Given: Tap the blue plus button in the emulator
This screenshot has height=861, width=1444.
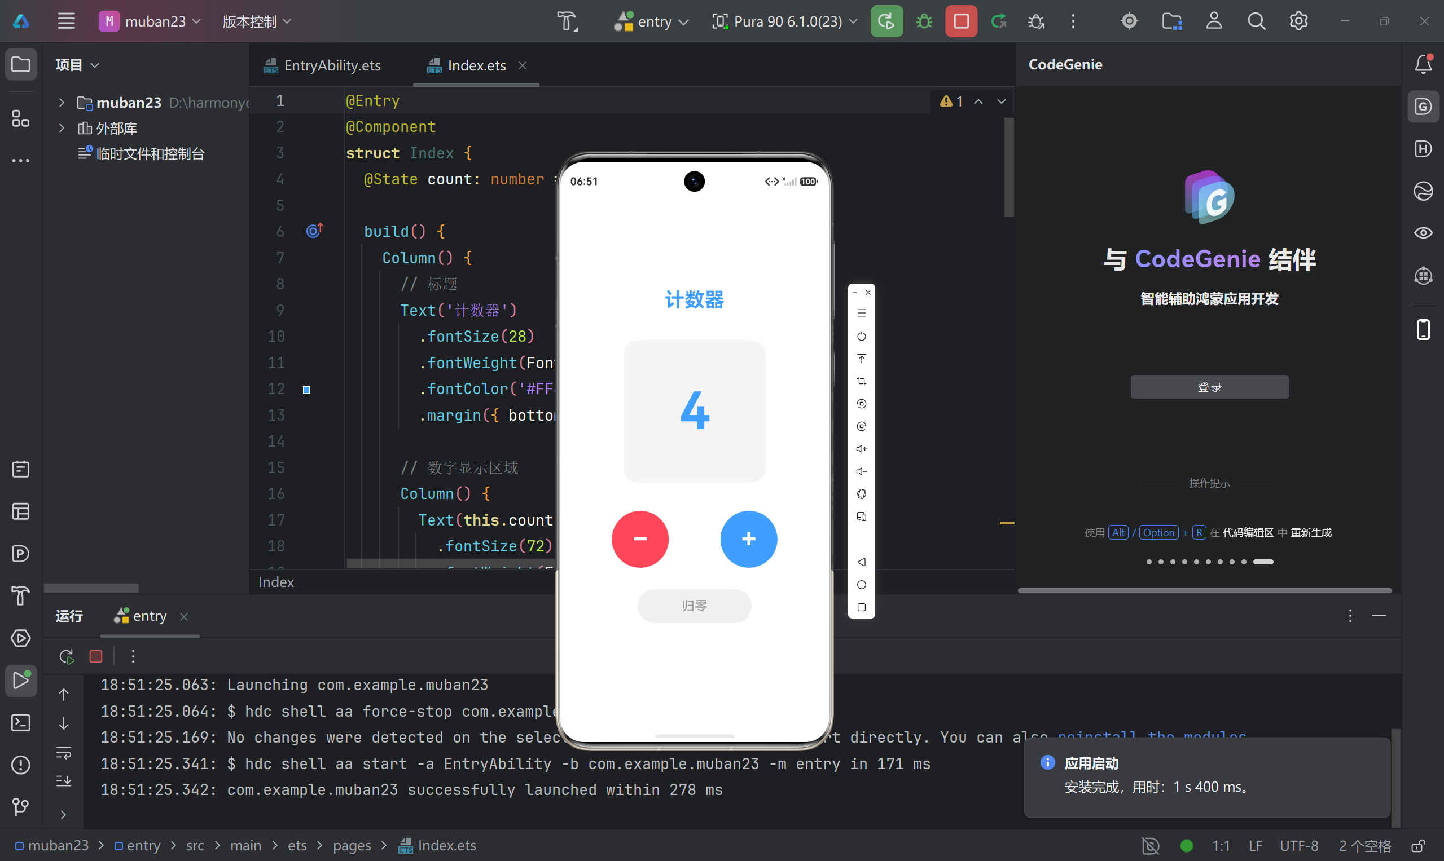Looking at the screenshot, I should (x=748, y=539).
